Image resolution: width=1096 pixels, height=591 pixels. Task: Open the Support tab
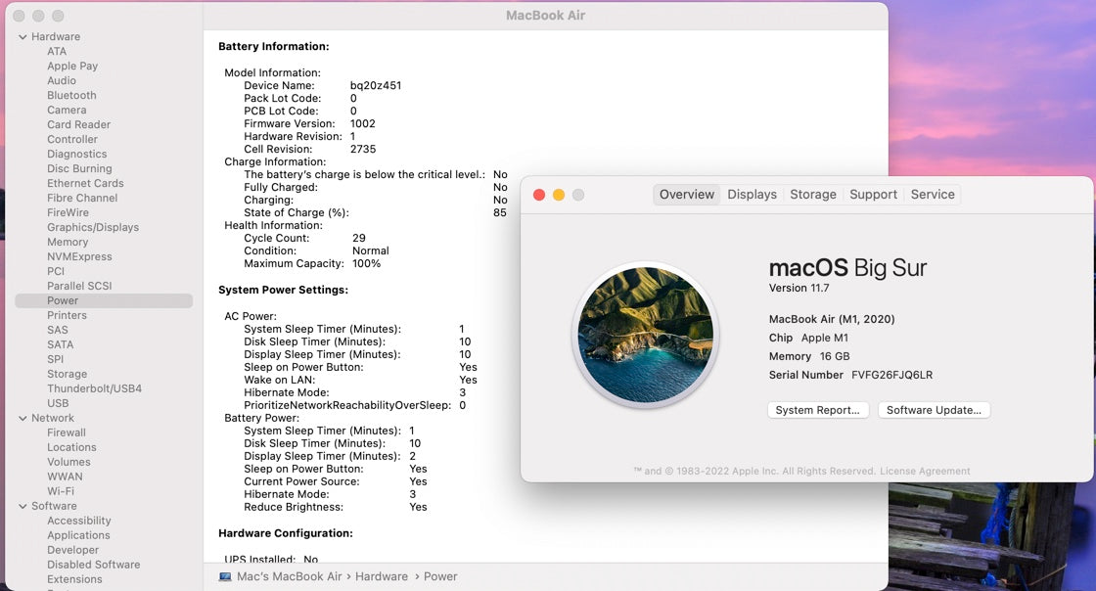(x=873, y=194)
